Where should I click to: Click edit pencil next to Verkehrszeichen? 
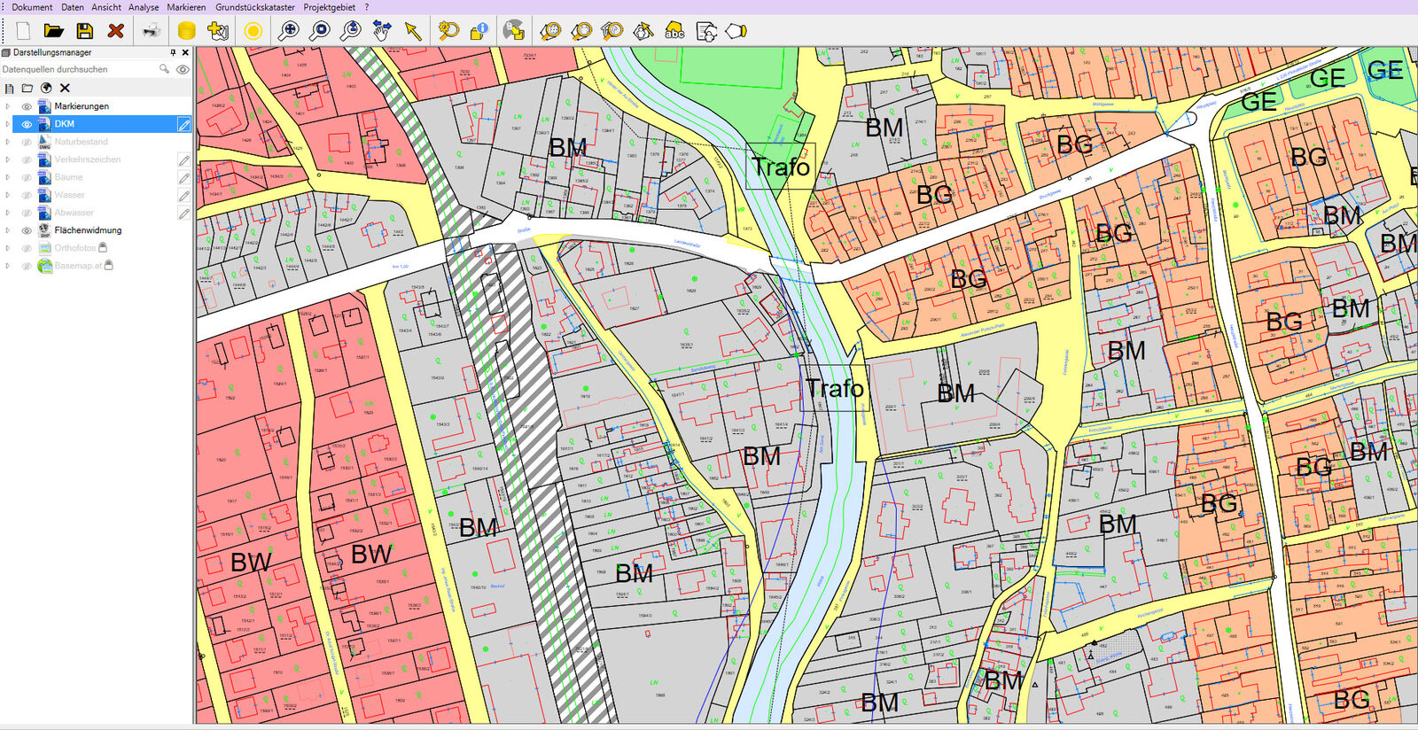coord(183,160)
